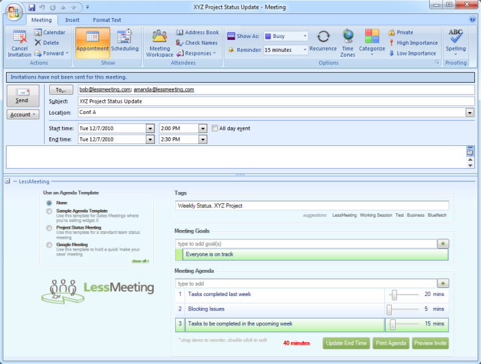Image resolution: width=481 pixels, height=364 pixels.
Task: Set Low Importance
Action: click(412, 53)
